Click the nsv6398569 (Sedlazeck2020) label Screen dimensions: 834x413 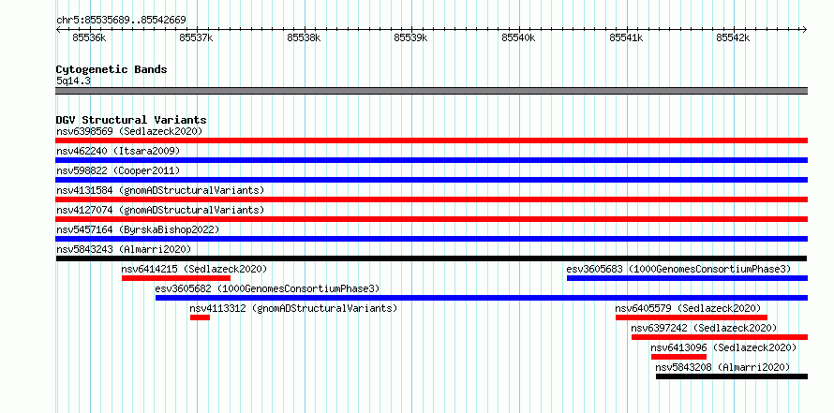point(129,131)
